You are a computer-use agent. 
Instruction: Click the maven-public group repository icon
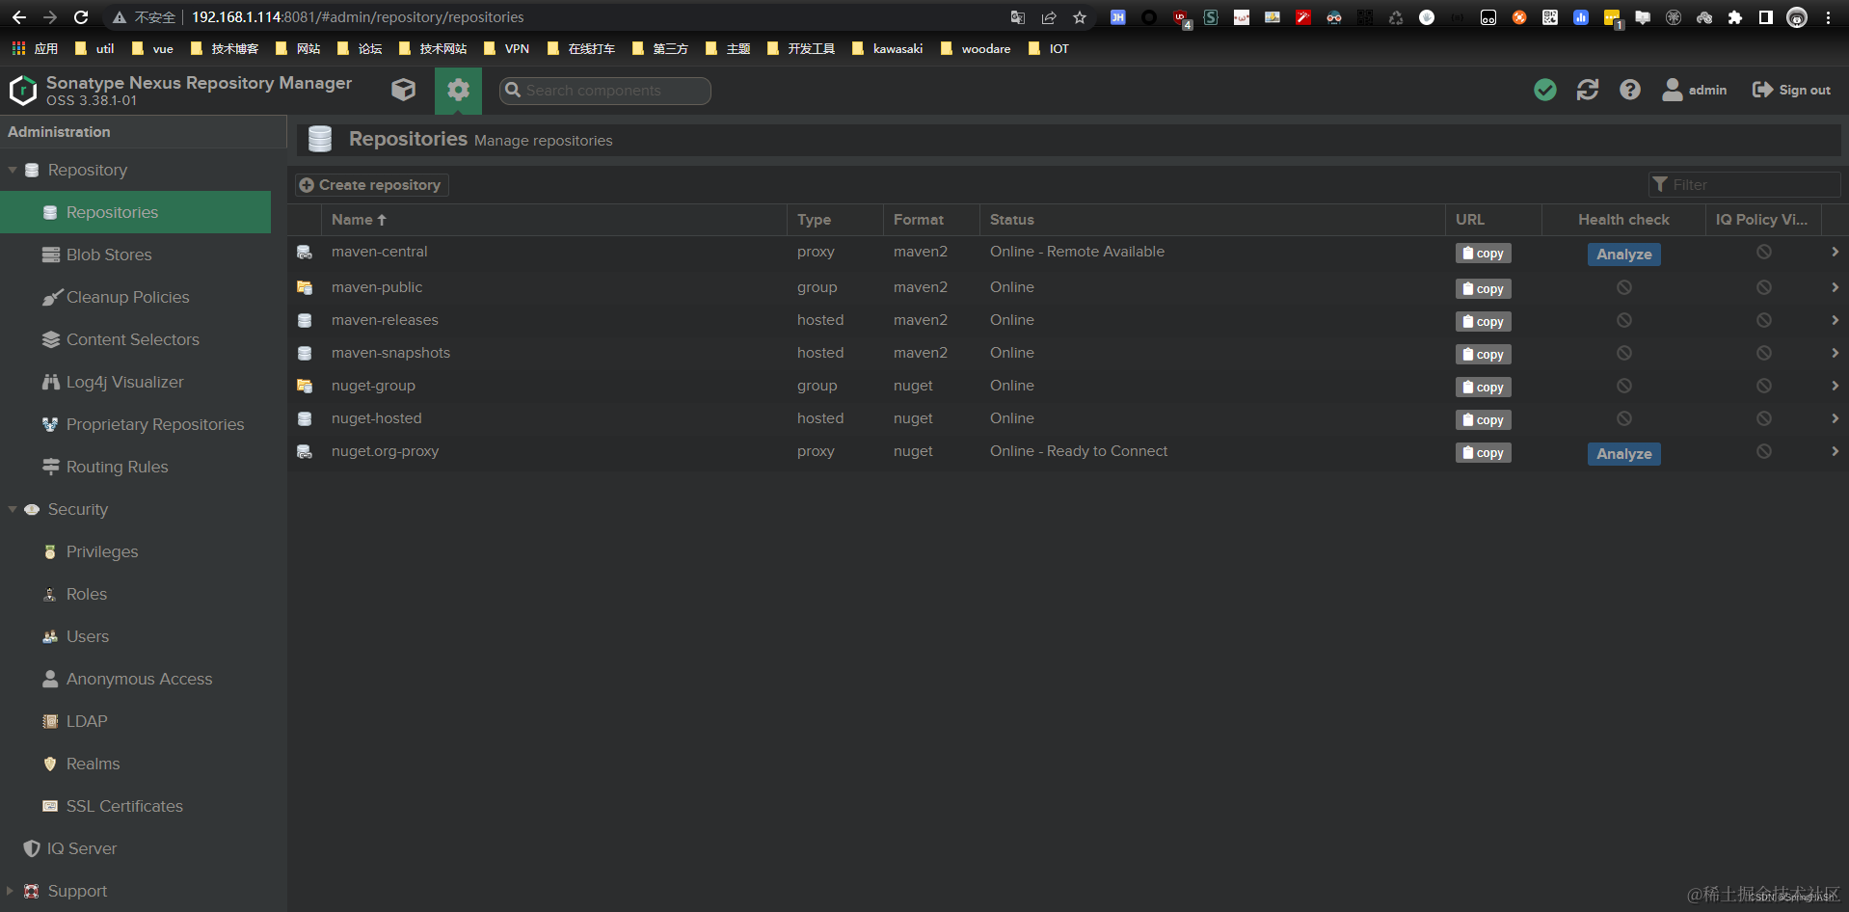click(305, 287)
